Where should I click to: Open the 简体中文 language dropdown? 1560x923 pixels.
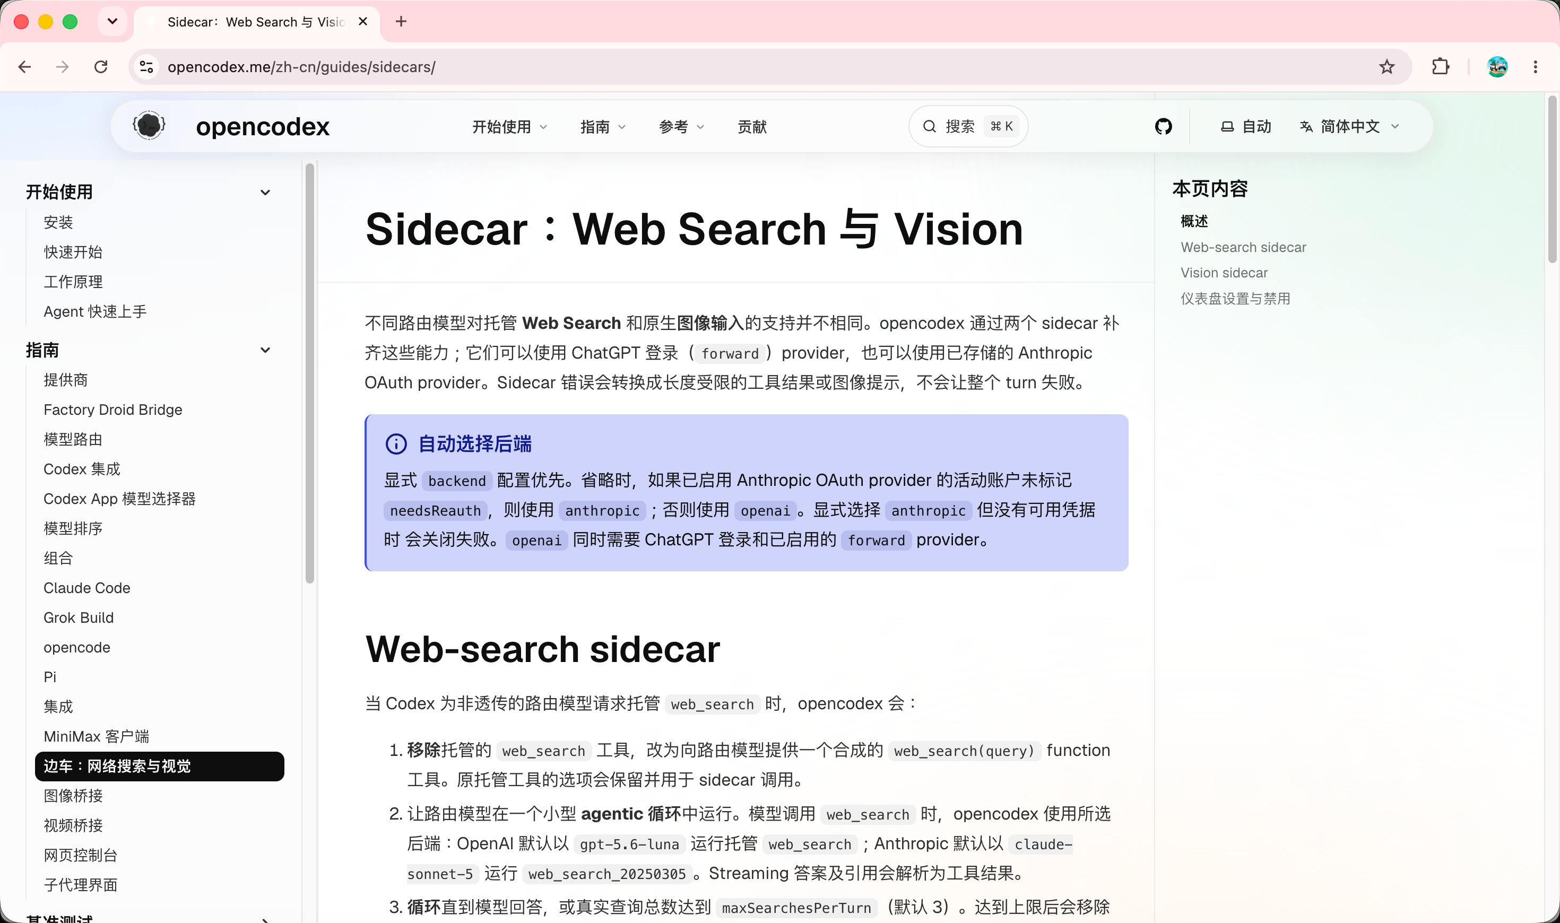[x=1349, y=127]
